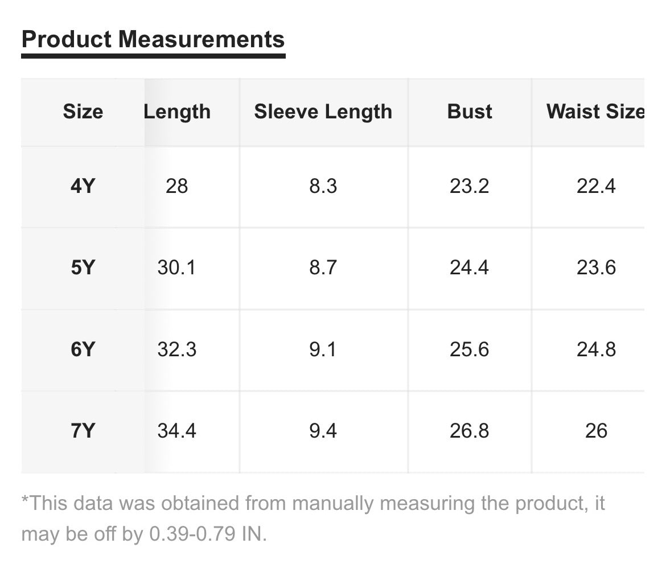Click the 5Y waist size value 23.6

[597, 267]
